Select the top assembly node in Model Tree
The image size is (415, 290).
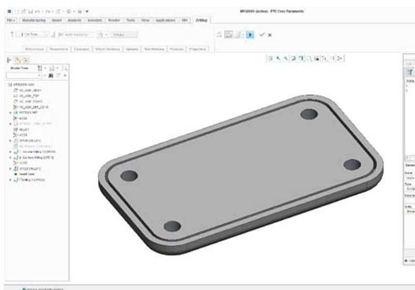click(21, 84)
